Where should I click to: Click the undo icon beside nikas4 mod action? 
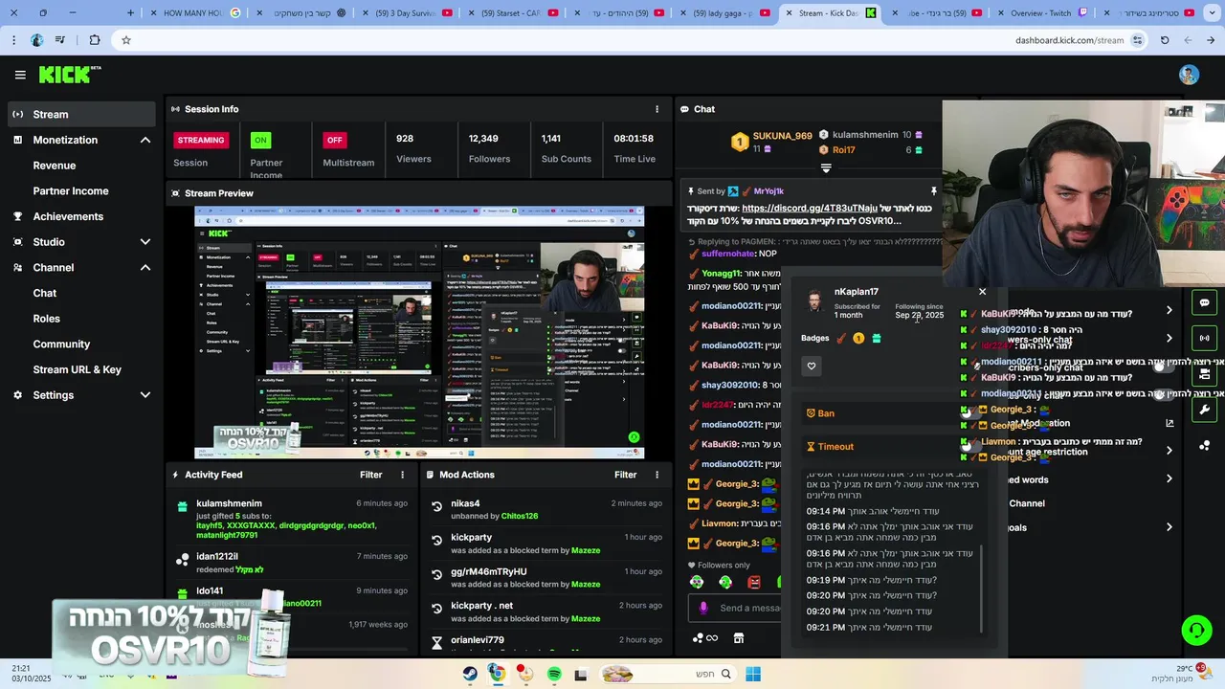[x=437, y=506]
